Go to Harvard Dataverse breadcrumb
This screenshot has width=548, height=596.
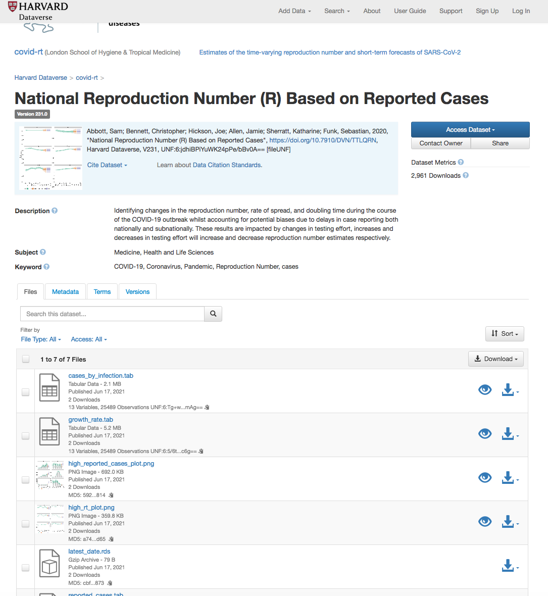click(41, 78)
